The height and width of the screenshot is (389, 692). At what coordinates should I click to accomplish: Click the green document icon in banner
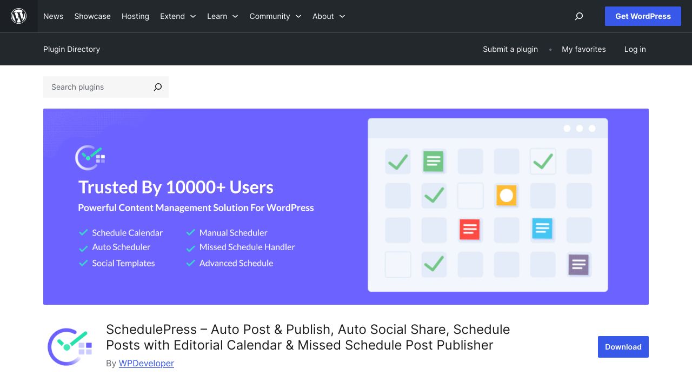[433, 161]
